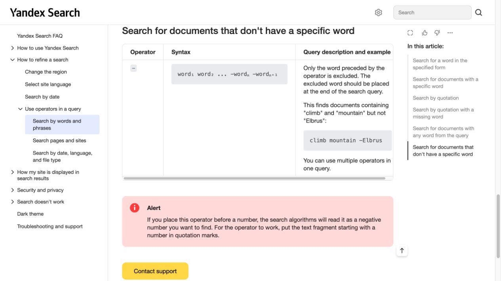Expand How to use Yandex Search
Viewport: 501px width, 281px height.
tap(12, 48)
